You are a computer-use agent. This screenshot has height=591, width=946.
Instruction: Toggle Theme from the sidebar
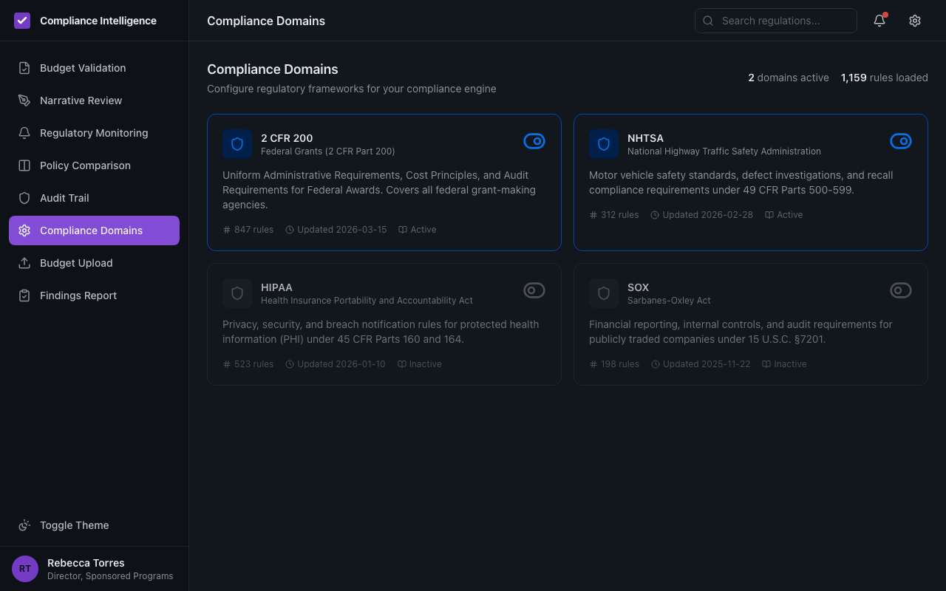click(x=74, y=525)
